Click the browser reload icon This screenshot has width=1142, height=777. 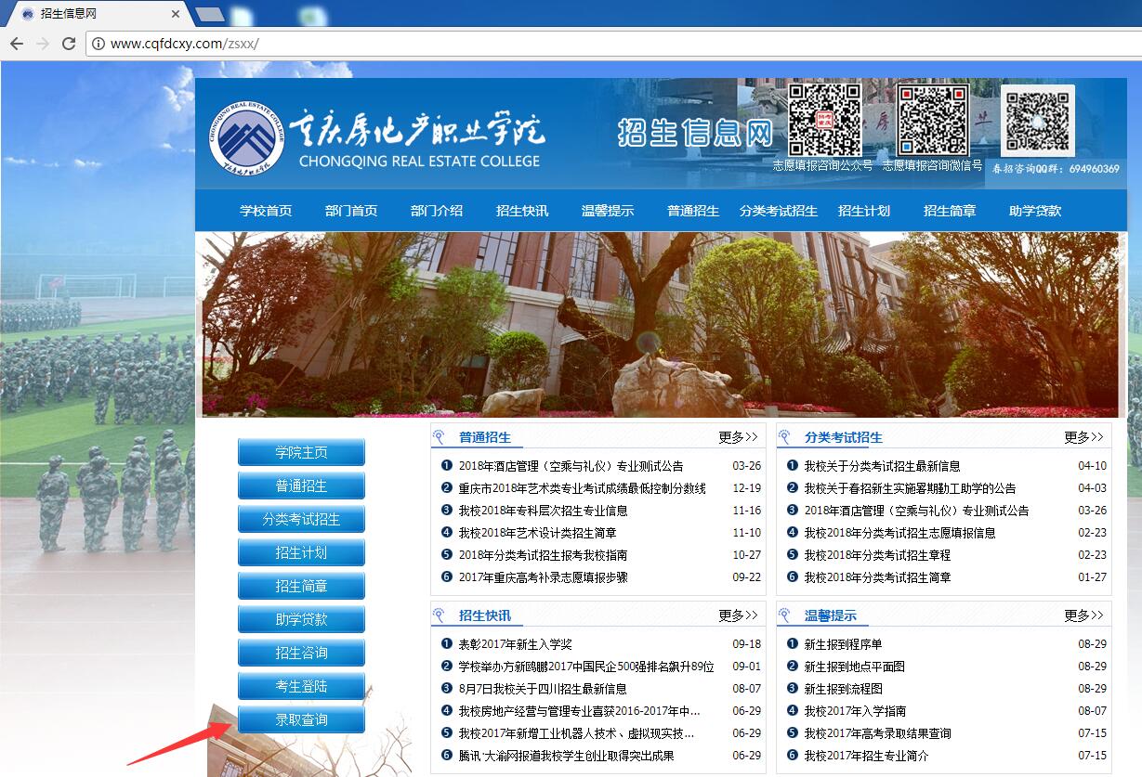click(x=68, y=44)
